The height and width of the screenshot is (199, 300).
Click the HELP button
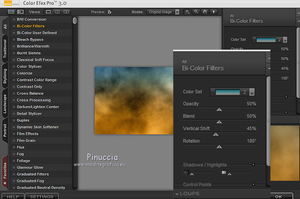pos(13,196)
